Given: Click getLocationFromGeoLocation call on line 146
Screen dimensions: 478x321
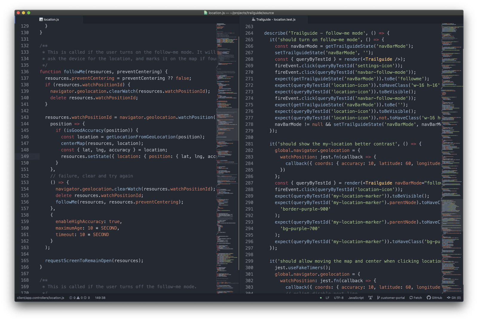Looking at the screenshot, I should 141,137.
